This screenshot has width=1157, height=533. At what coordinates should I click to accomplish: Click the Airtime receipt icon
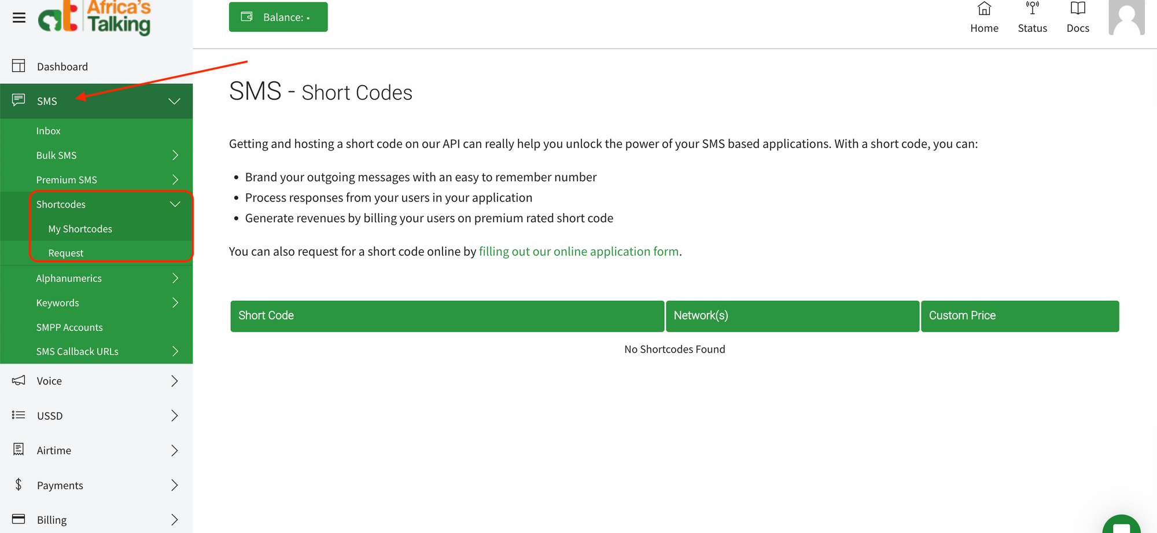tap(18, 450)
